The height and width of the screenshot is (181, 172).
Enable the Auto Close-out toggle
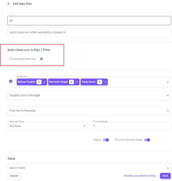41,59
